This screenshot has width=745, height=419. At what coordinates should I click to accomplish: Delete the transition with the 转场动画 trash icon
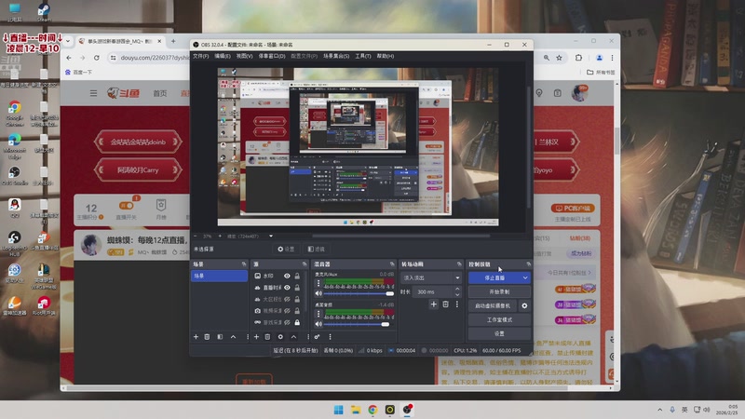[446, 304]
